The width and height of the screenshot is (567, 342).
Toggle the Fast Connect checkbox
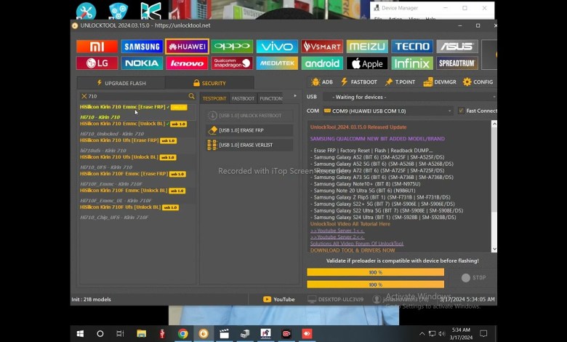pos(461,111)
